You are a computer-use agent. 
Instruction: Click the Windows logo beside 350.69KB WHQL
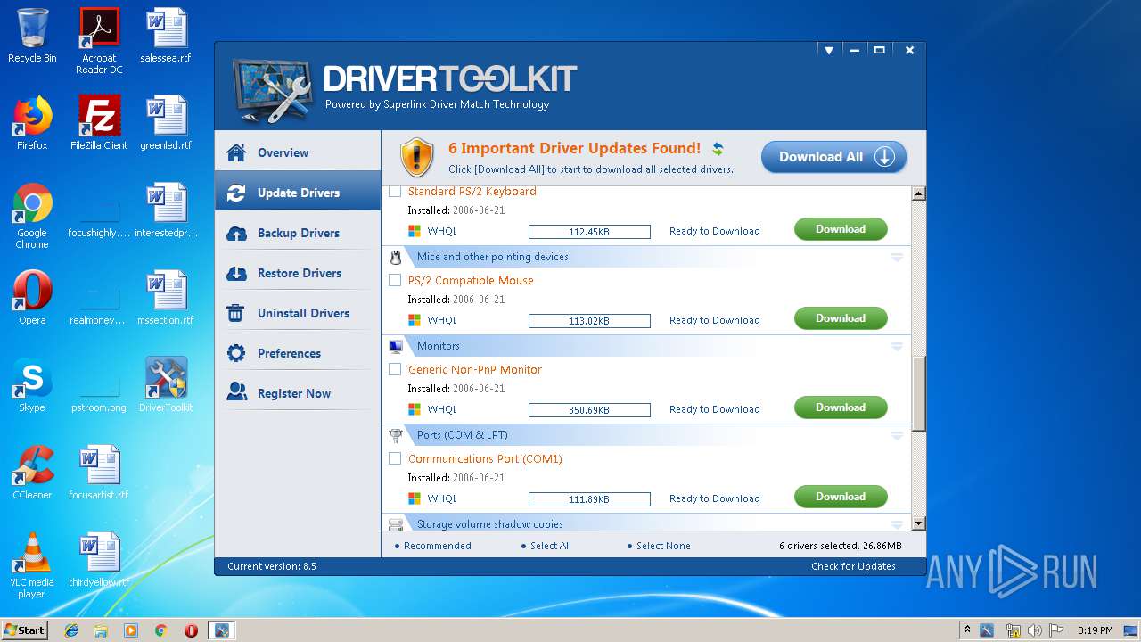pos(415,409)
